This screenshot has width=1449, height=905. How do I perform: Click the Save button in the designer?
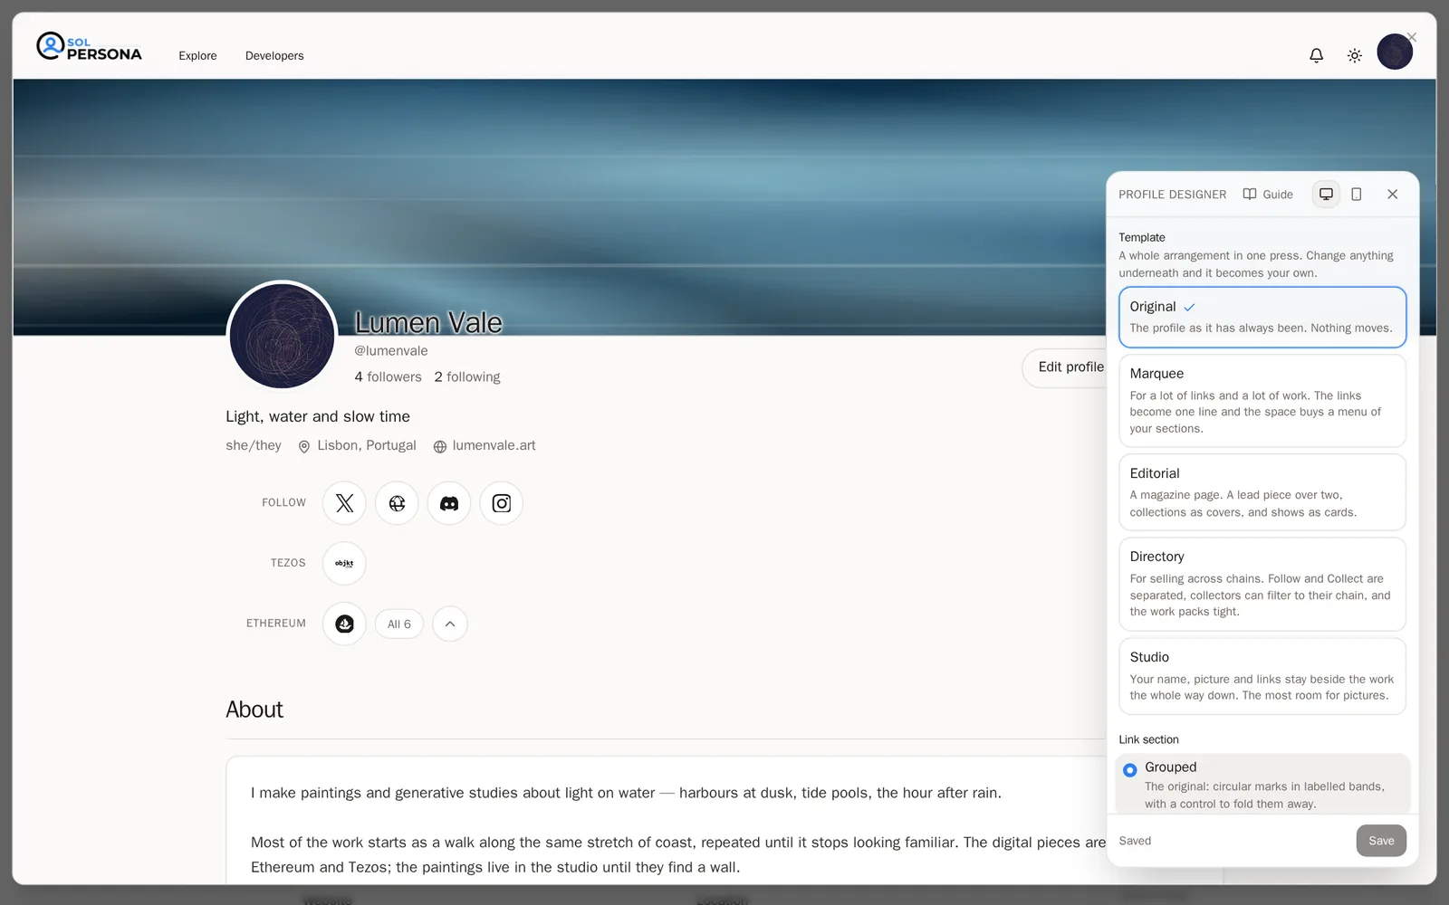pos(1381,841)
